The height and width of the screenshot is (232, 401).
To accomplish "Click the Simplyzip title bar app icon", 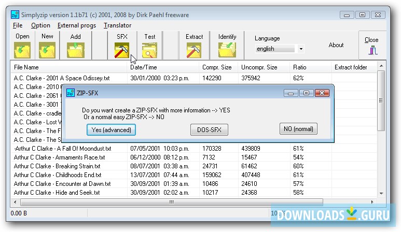I will tap(15, 15).
